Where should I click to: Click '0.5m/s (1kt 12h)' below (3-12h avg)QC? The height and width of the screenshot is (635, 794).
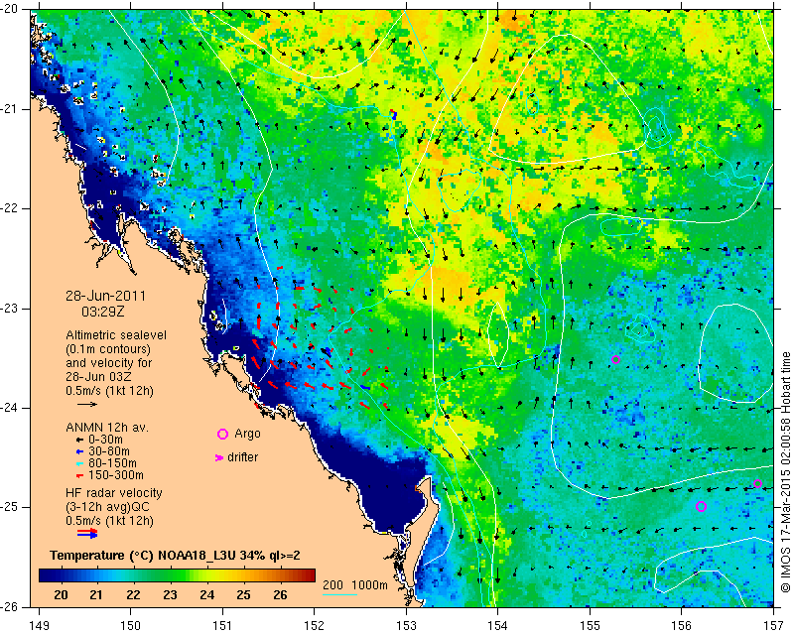(x=109, y=521)
